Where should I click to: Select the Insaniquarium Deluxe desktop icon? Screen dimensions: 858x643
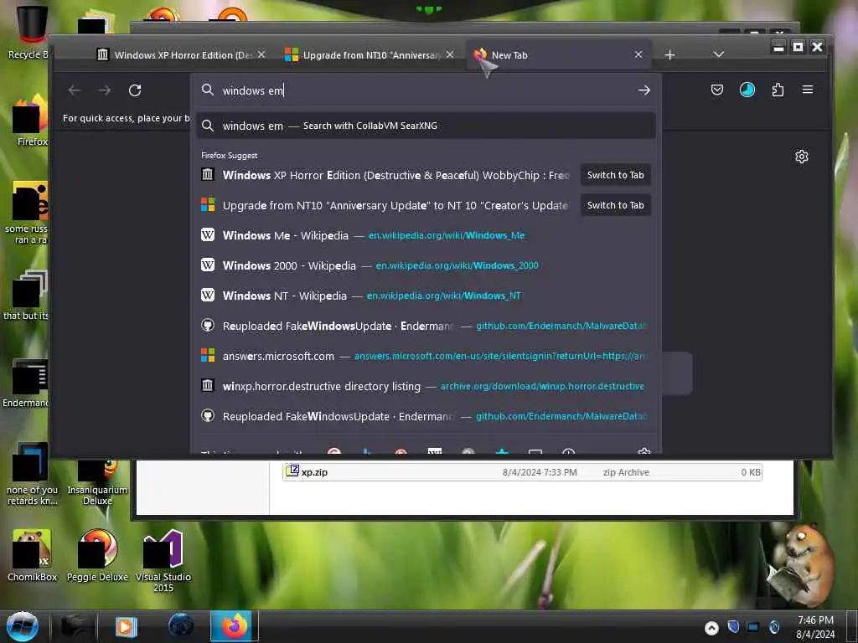pos(97,482)
